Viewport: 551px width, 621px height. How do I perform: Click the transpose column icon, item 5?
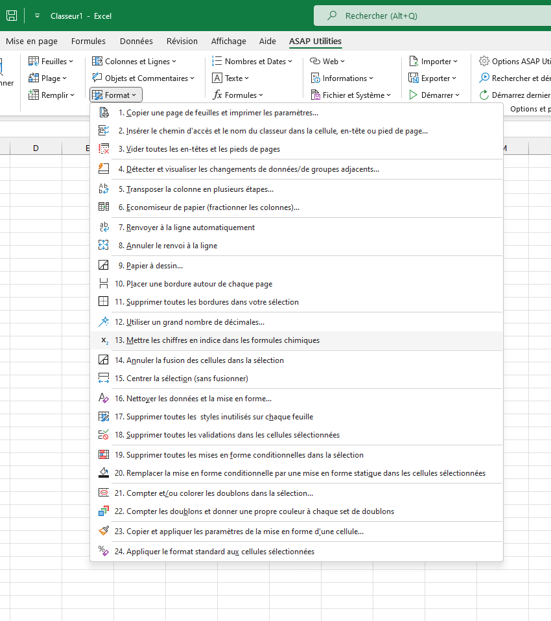coord(104,189)
